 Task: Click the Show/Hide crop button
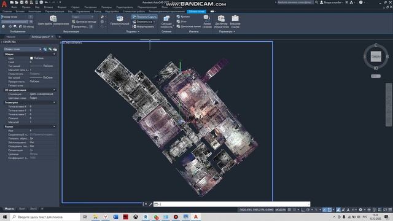(144, 17)
